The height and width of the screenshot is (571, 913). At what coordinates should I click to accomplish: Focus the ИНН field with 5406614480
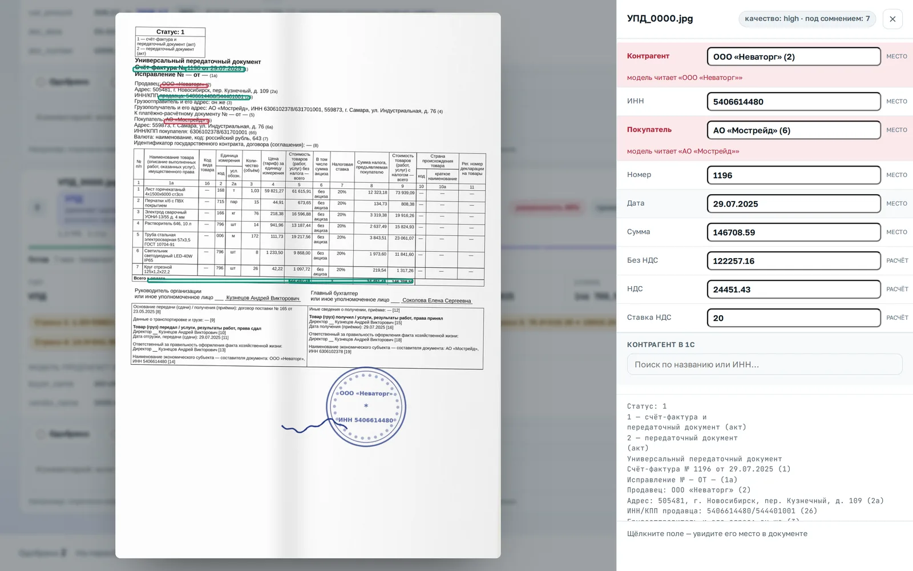pos(794,102)
